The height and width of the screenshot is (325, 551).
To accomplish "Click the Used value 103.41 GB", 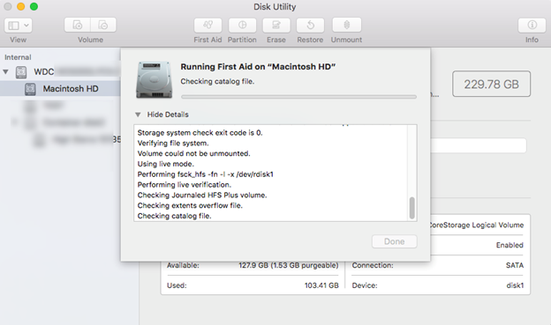I will [x=321, y=285].
